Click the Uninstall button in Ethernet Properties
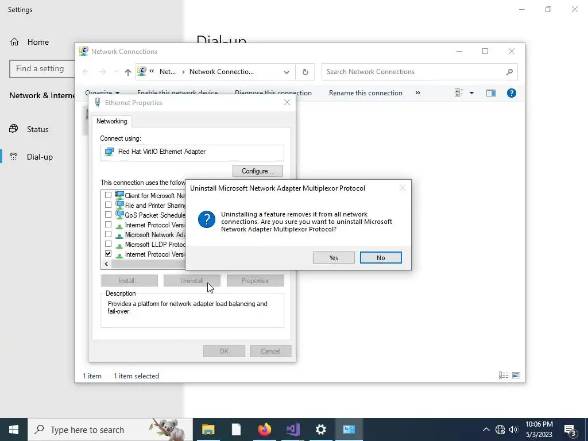Viewport: 588px width, 441px height. (192, 280)
